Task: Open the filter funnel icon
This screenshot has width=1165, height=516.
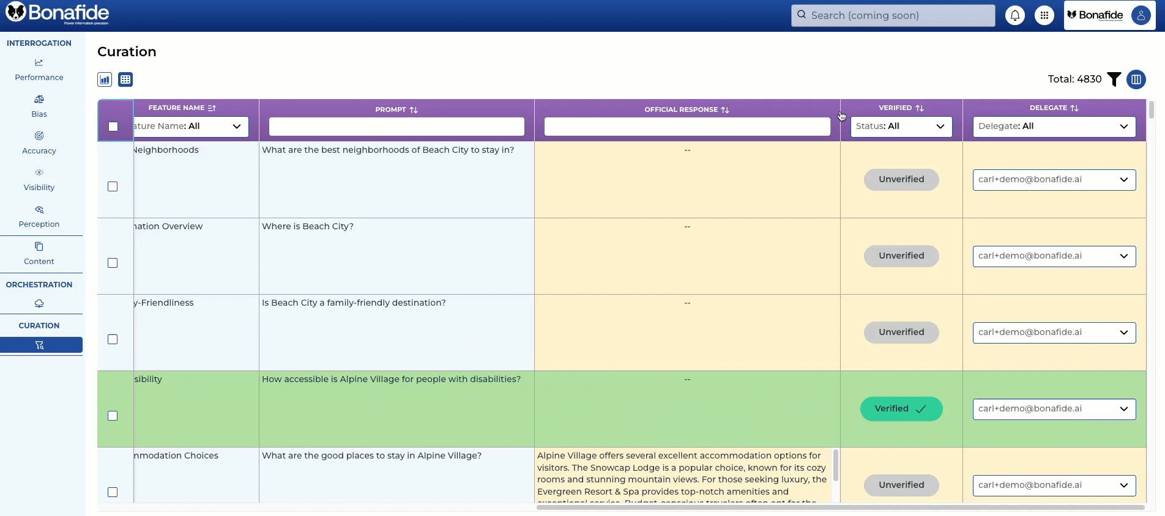Action: [x=1114, y=79]
